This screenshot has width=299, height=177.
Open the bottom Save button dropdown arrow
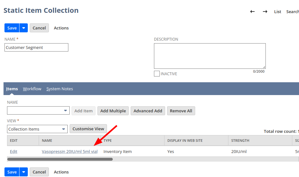[x=24, y=172]
